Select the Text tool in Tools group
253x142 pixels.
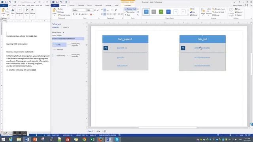point(127,15)
